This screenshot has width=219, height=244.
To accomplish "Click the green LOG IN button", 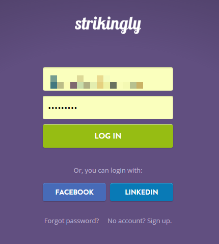I will 108,136.
